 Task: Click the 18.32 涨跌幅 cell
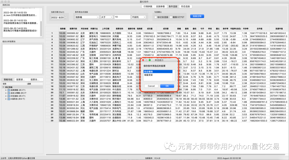point(62,114)
